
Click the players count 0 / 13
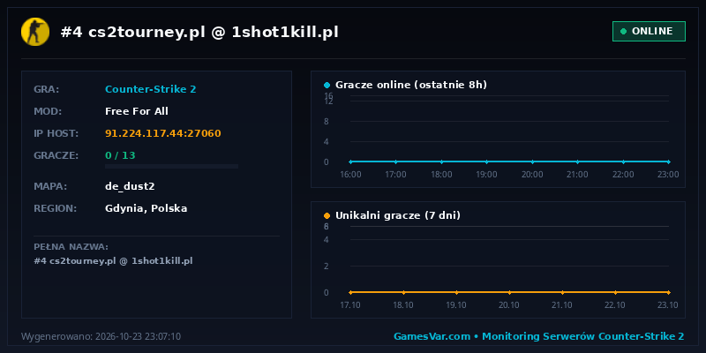pyautogui.click(x=120, y=155)
